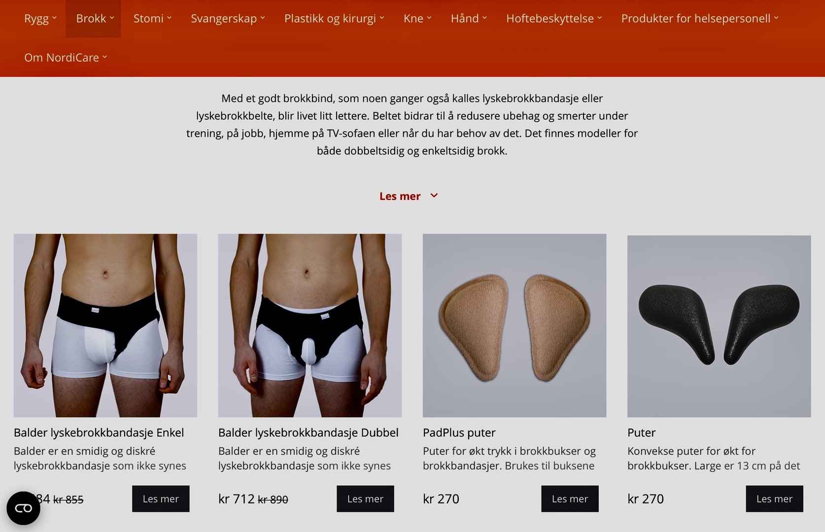Screen dimensions: 825x532
Task: Click Les mer for PadPlus puter
Action: point(570,499)
